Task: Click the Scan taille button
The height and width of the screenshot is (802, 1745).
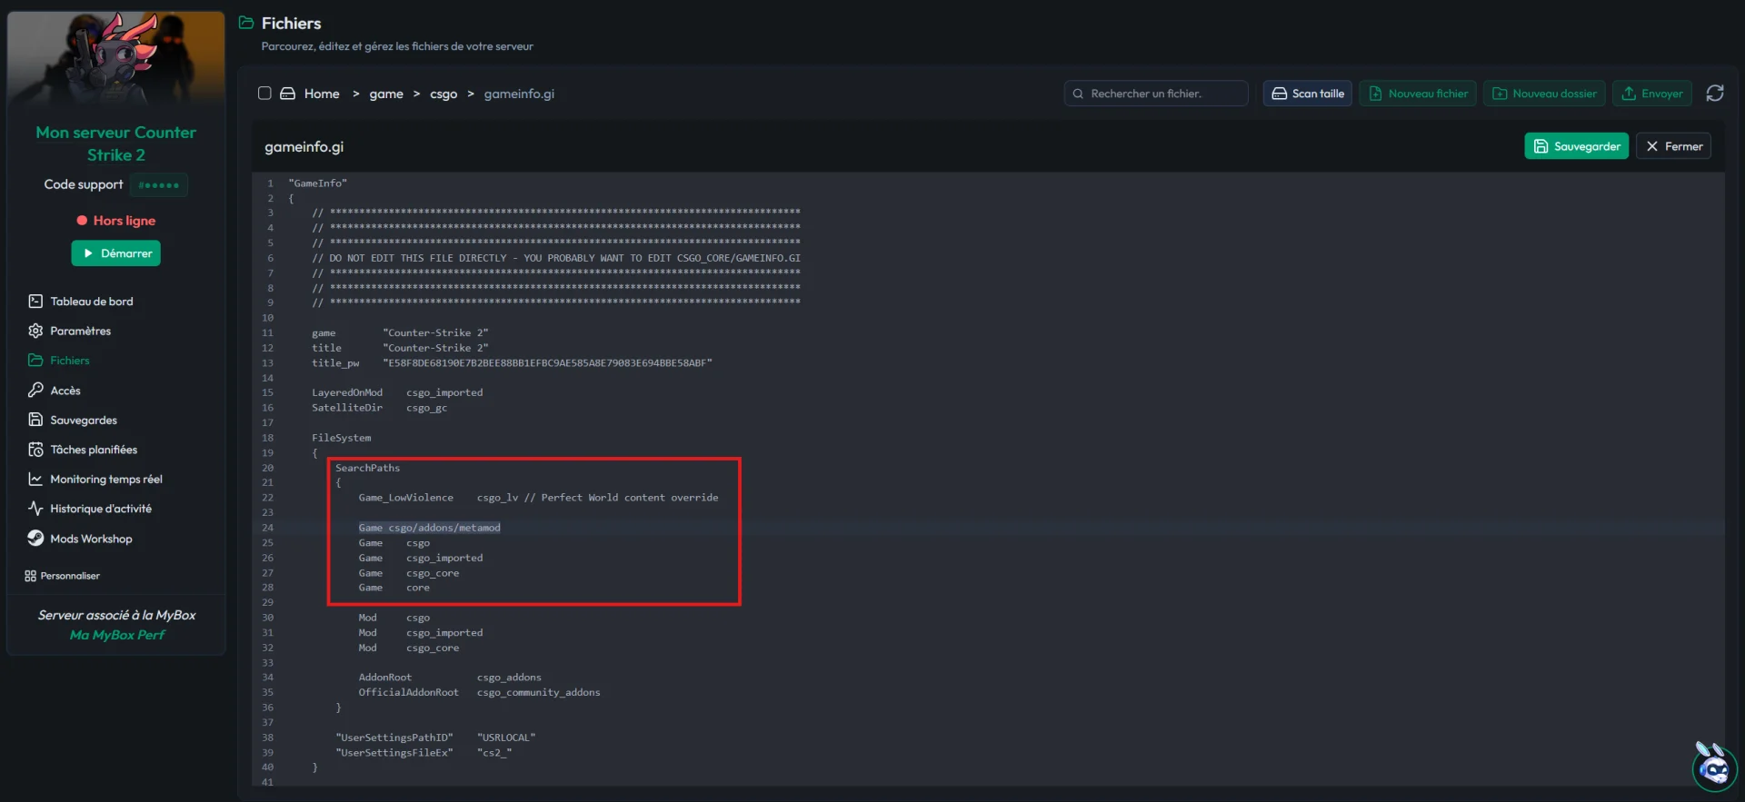Action: click(x=1308, y=94)
